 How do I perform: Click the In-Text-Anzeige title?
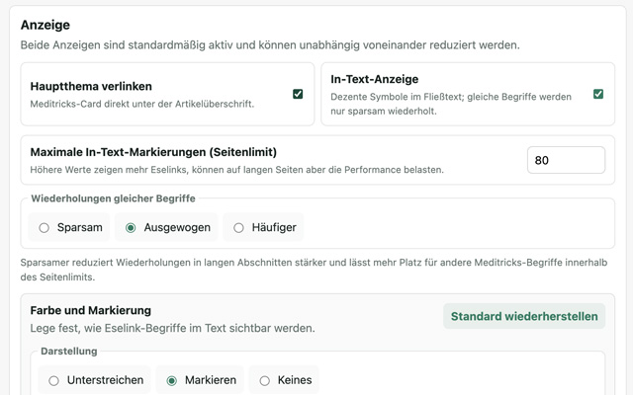click(x=374, y=79)
